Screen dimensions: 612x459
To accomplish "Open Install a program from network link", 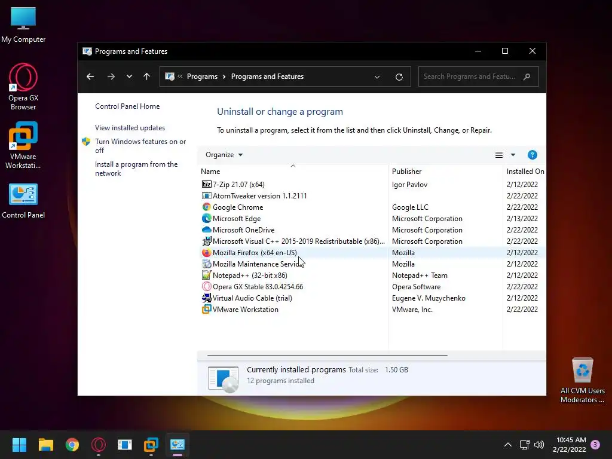I will pyautogui.click(x=136, y=169).
